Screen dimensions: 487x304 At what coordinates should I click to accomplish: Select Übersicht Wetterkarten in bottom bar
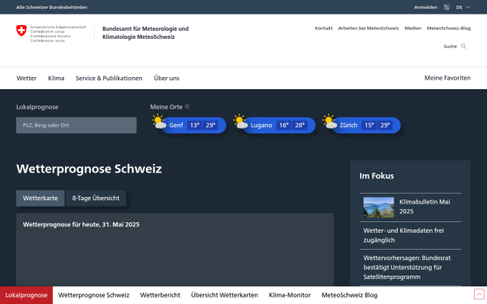click(x=225, y=295)
